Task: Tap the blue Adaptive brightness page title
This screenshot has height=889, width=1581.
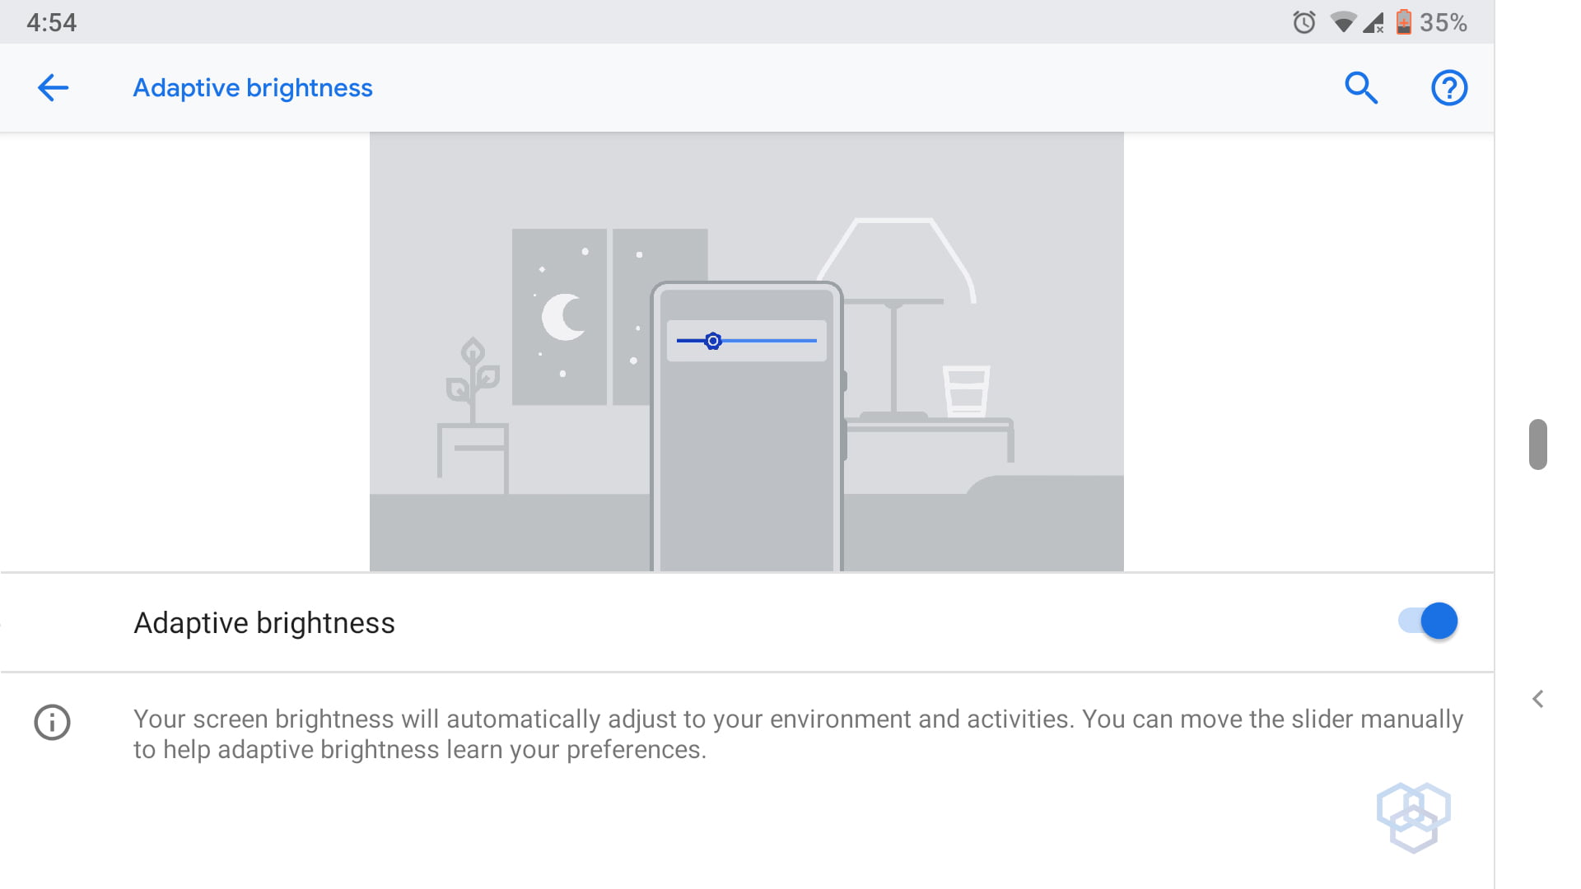Action: 253,87
